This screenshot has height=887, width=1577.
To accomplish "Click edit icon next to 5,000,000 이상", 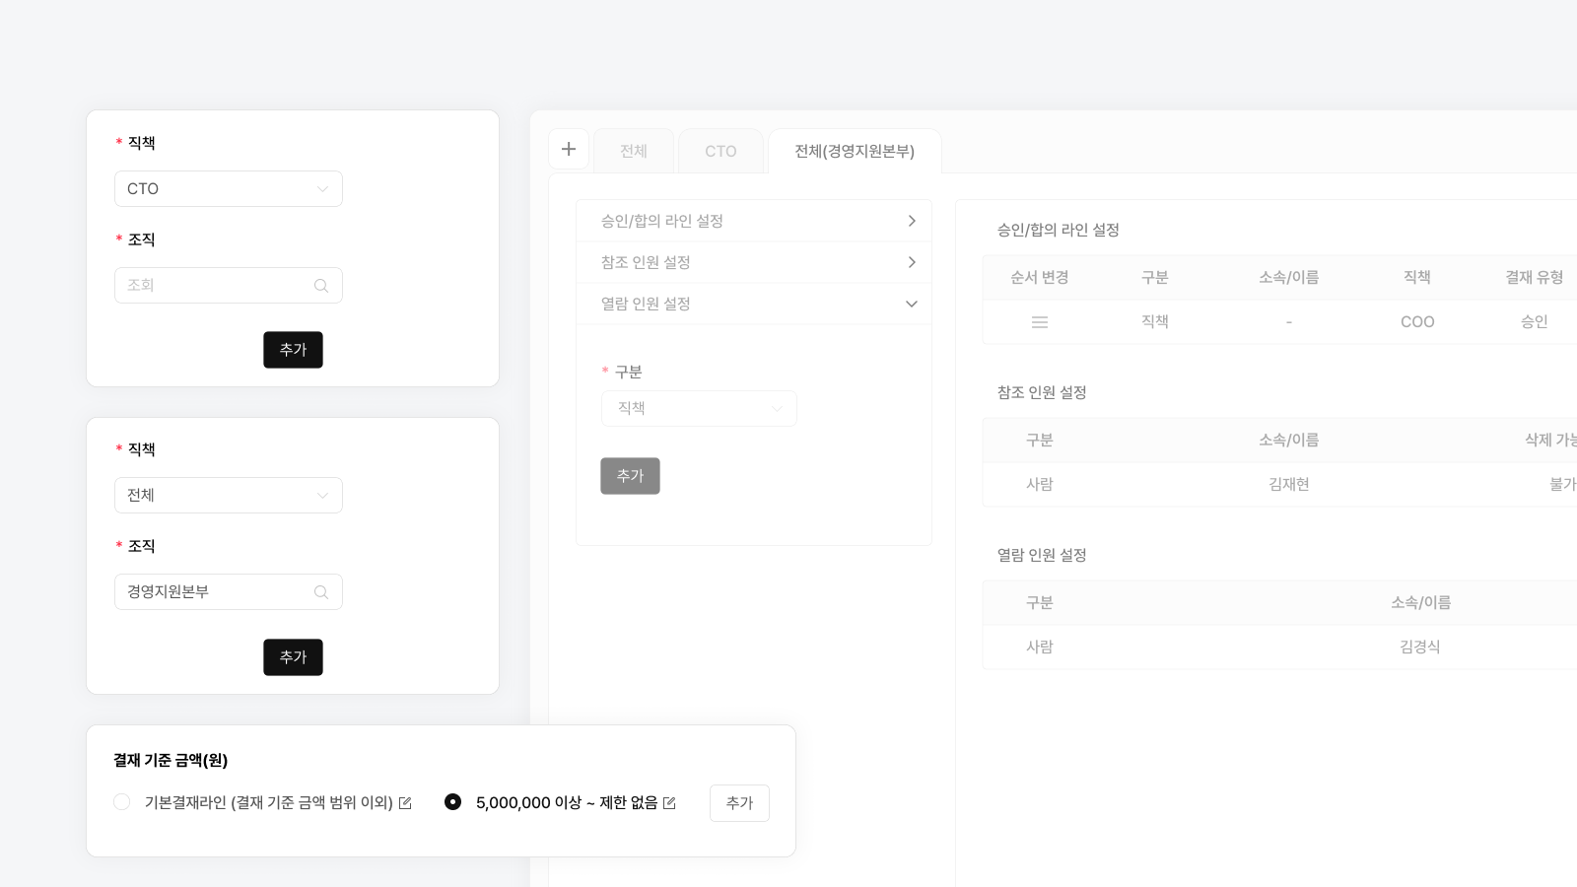I will coord(669,803).
